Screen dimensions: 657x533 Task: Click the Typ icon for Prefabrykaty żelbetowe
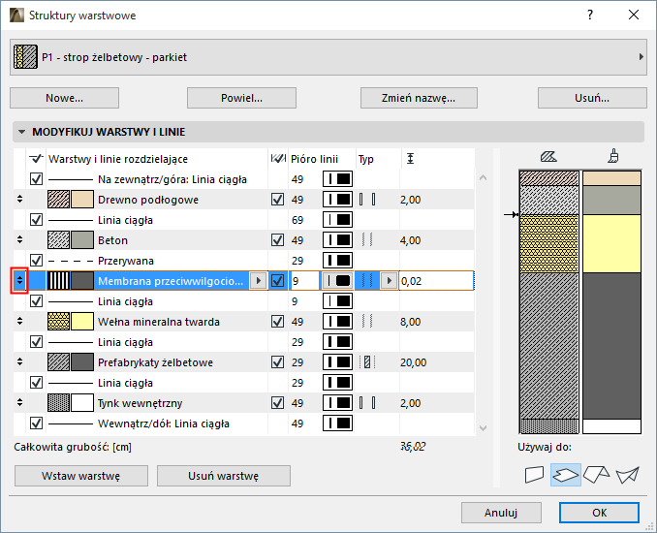pyautogui.click(x=366, y=362)
